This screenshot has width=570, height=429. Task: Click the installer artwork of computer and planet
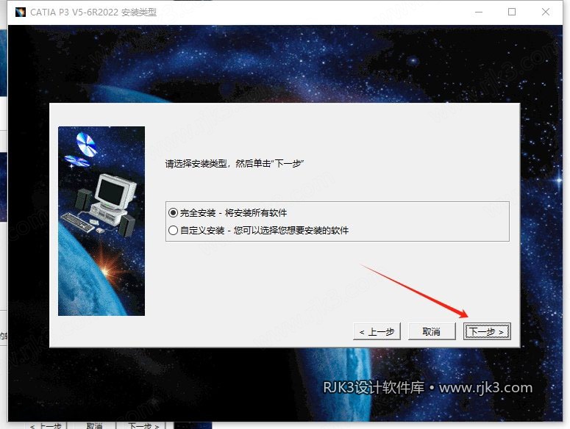(101, 221)
